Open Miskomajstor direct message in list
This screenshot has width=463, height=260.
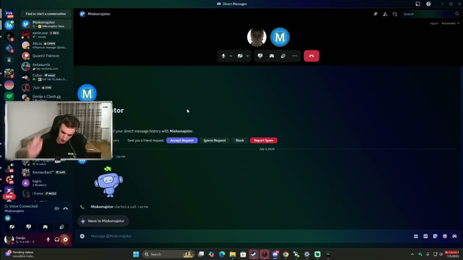tap(46, 24)
